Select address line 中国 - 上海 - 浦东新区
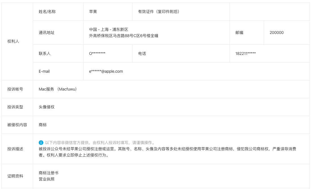The width and height of the screenshot is (311, 189). tap(108, 29)
